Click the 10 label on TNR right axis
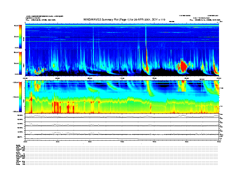The height and width of the screenshot is (182, 236). (x=221, y=106)
